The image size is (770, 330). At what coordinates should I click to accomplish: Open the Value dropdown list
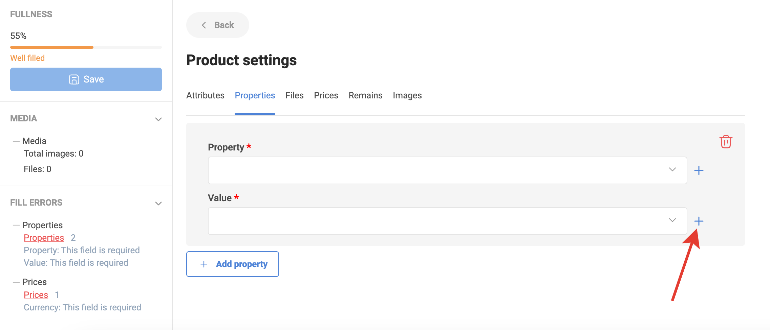pyautogui.click(x=447, y=221)
